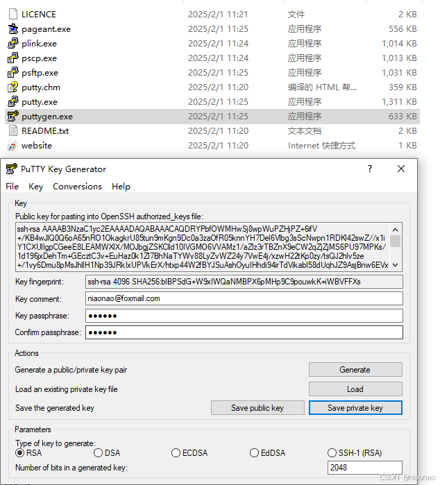The image size is (440, 485).
Task: Select the putty.exe icon
Action: coord(13,101)
